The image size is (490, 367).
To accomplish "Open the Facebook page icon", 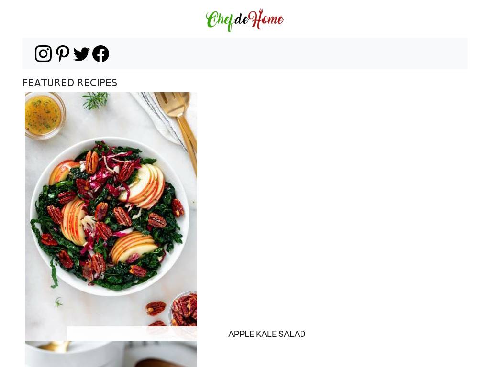I will (x=100, y=54).
